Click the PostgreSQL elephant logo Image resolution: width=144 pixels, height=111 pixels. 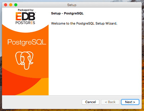24,60
